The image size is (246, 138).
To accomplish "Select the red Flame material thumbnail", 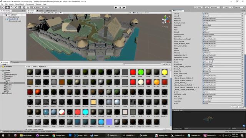I will [x=133, y=72].
